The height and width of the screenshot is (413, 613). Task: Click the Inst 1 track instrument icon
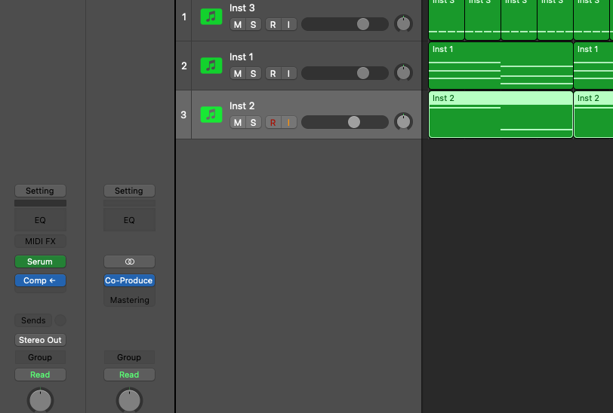[211, 66]
